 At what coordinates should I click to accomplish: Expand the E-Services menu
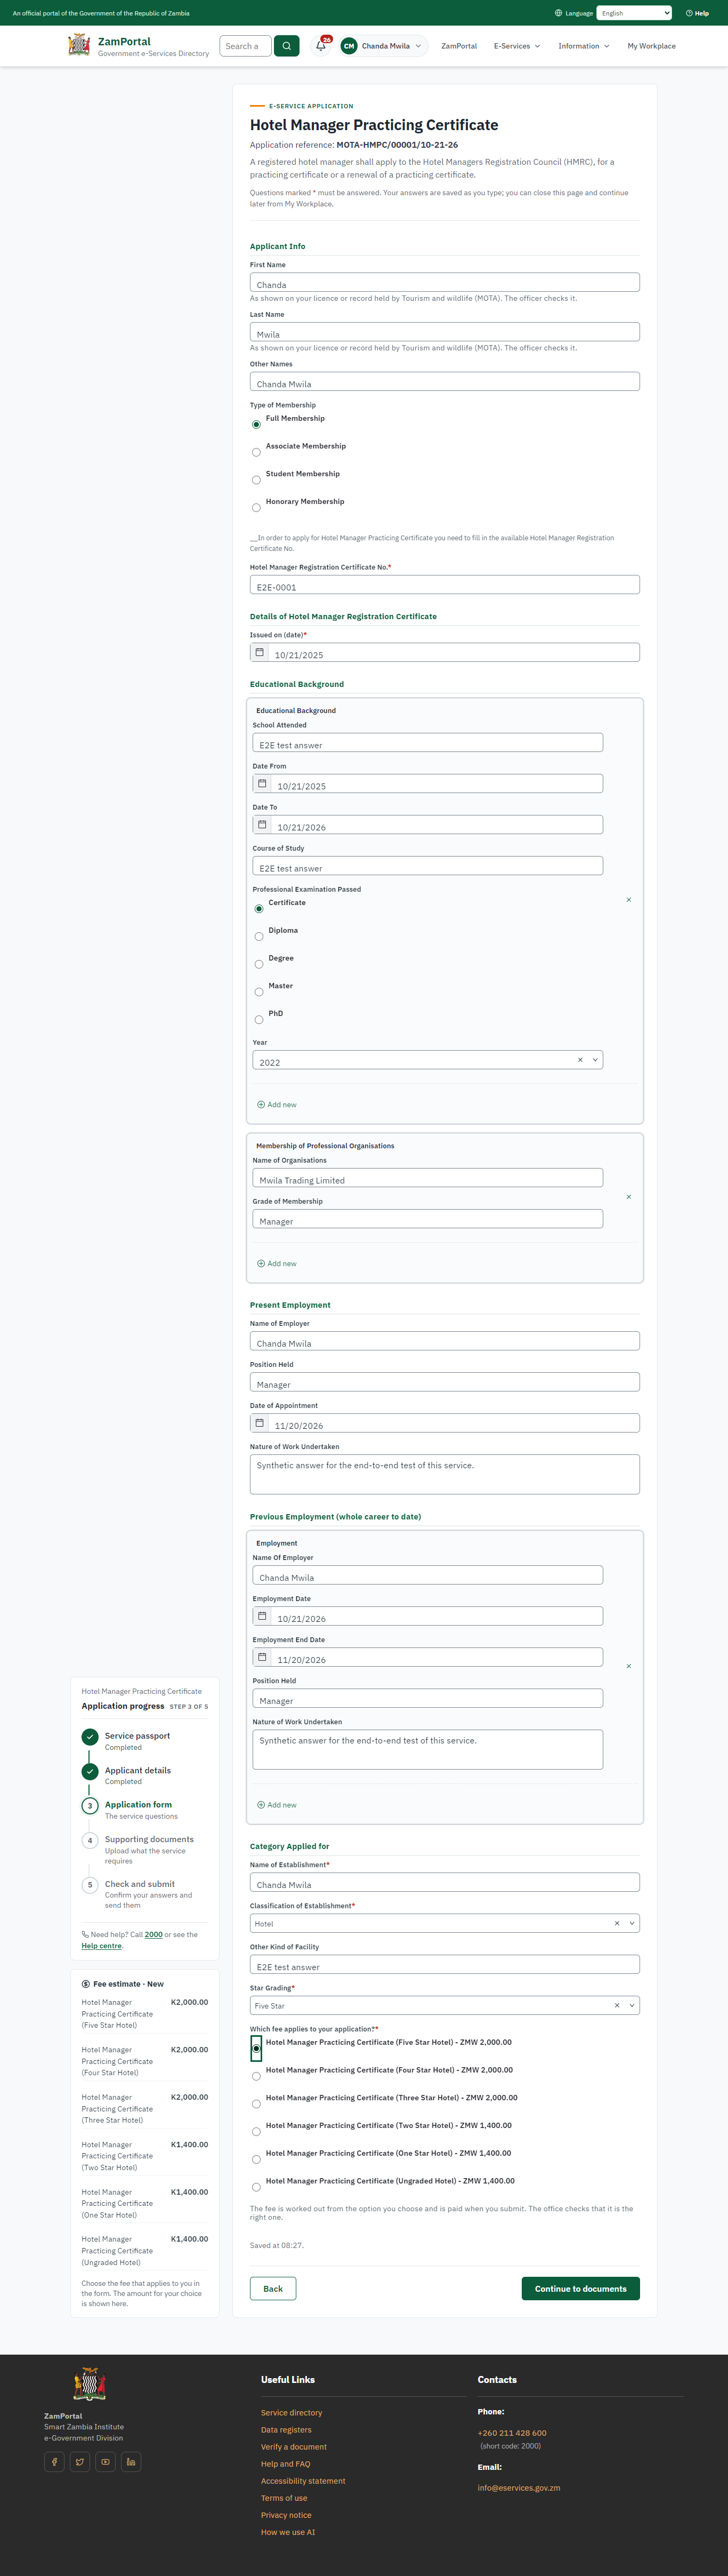tap(517, 46)
